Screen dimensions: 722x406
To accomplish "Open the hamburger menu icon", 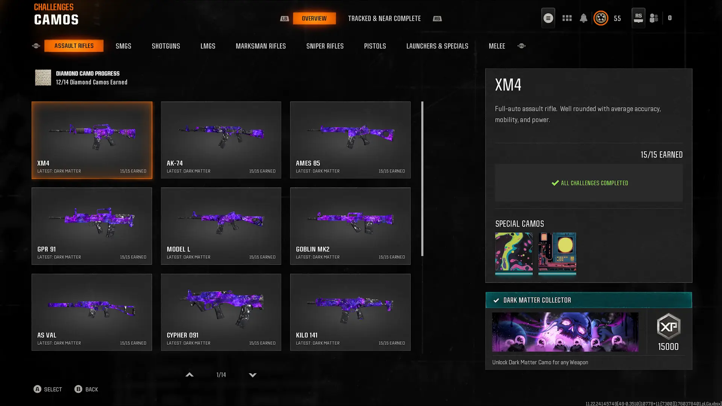I will [x=548, y=18].
